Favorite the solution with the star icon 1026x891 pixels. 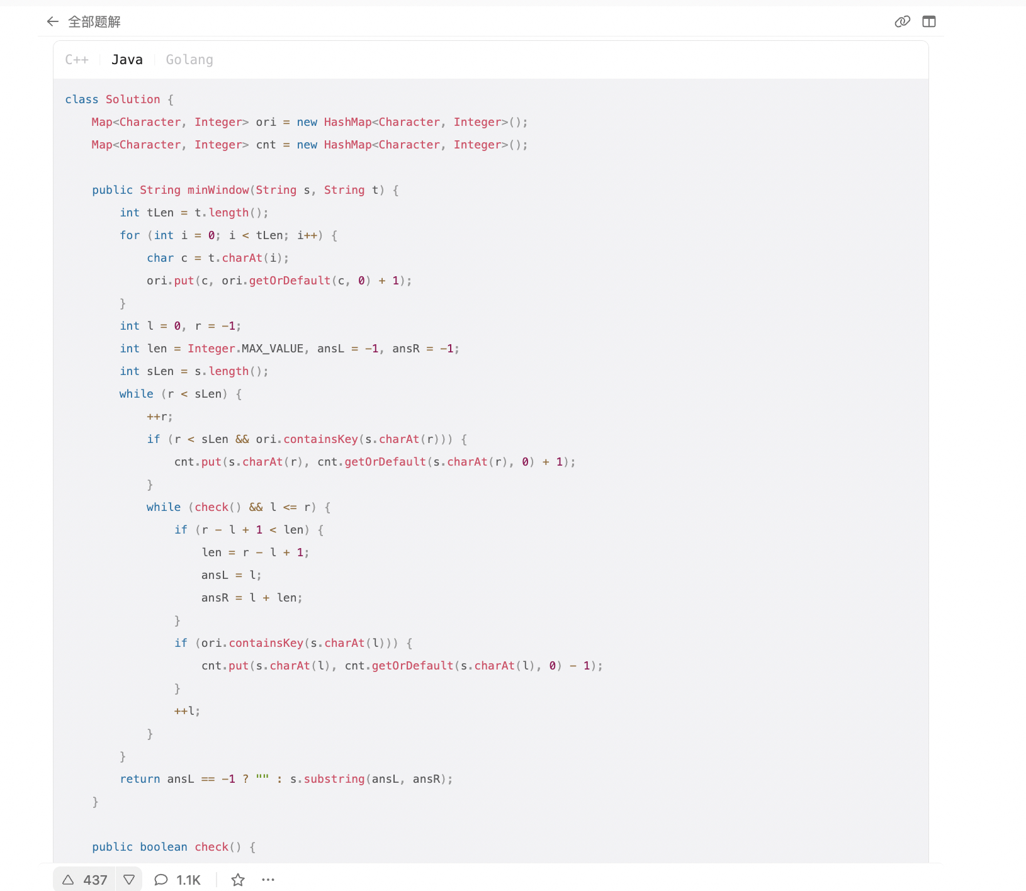click(238, 880)
